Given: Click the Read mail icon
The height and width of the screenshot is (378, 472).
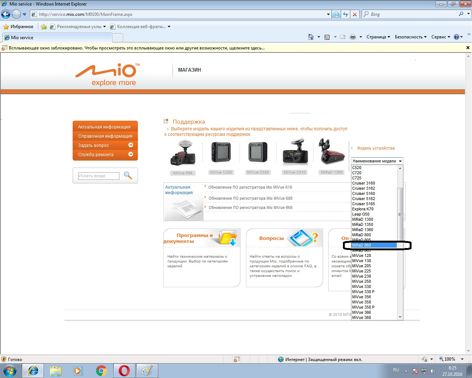Looking at the screenshot, I should (343, 37).
